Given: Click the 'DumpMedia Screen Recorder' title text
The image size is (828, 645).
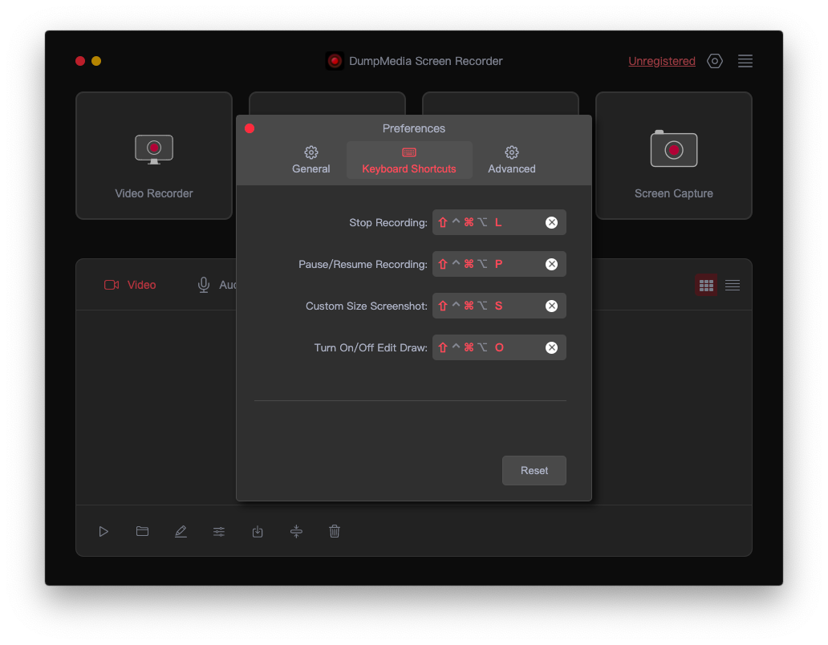Looking at the screenshot, I should 425,61.
